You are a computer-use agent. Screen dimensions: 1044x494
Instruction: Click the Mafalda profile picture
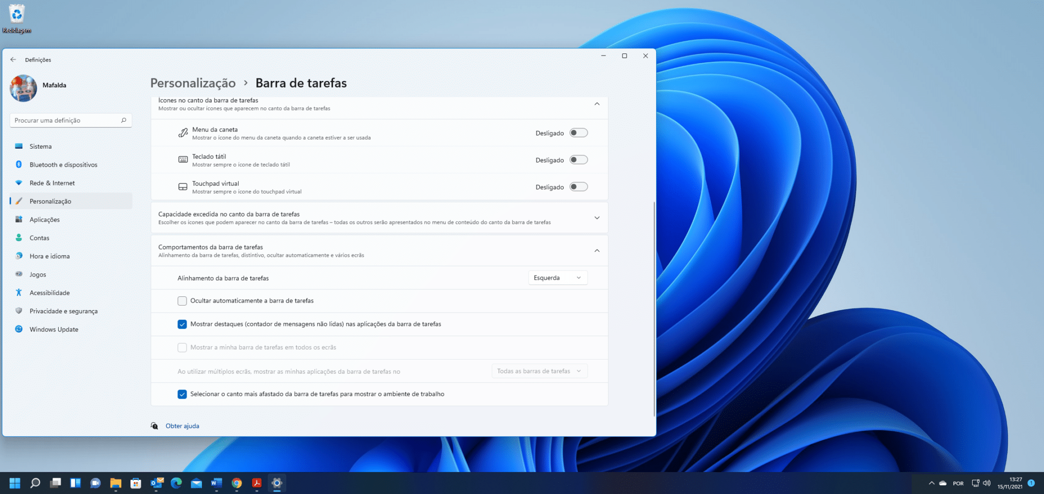pyautogui.click(x=23, y=88)
